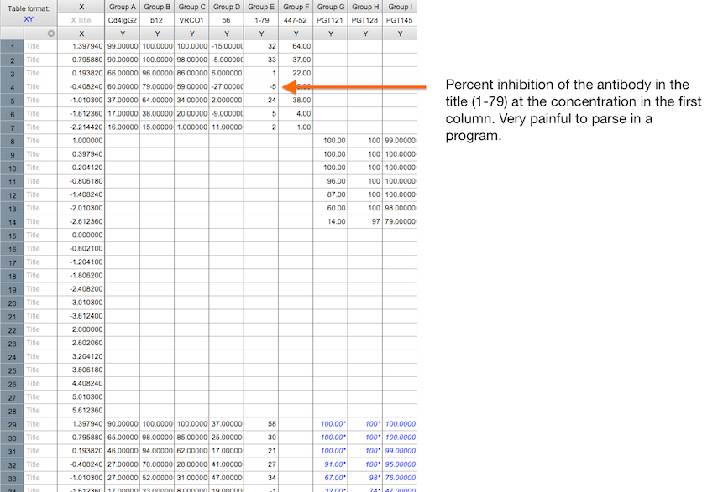Image resolution: width=723 pixels, height=492 pixels.
Task: Edit the Cd4IgG2 column title
Action: coord(123,20)
